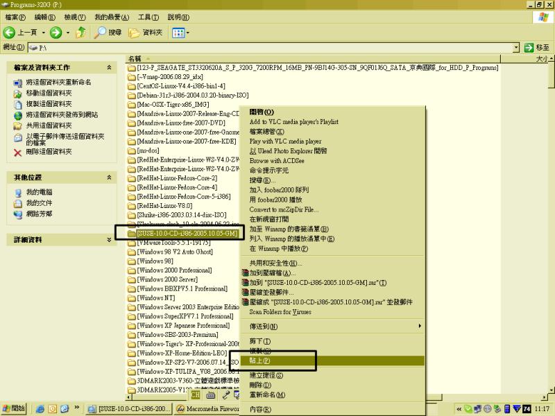
Task: Choose 內容(R) in the context menu
Action: click(332, 409)
